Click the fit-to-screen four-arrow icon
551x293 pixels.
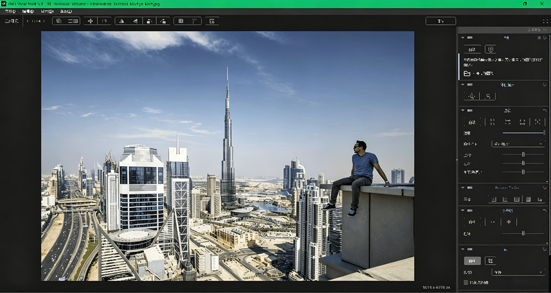click(x=90, y=21)
